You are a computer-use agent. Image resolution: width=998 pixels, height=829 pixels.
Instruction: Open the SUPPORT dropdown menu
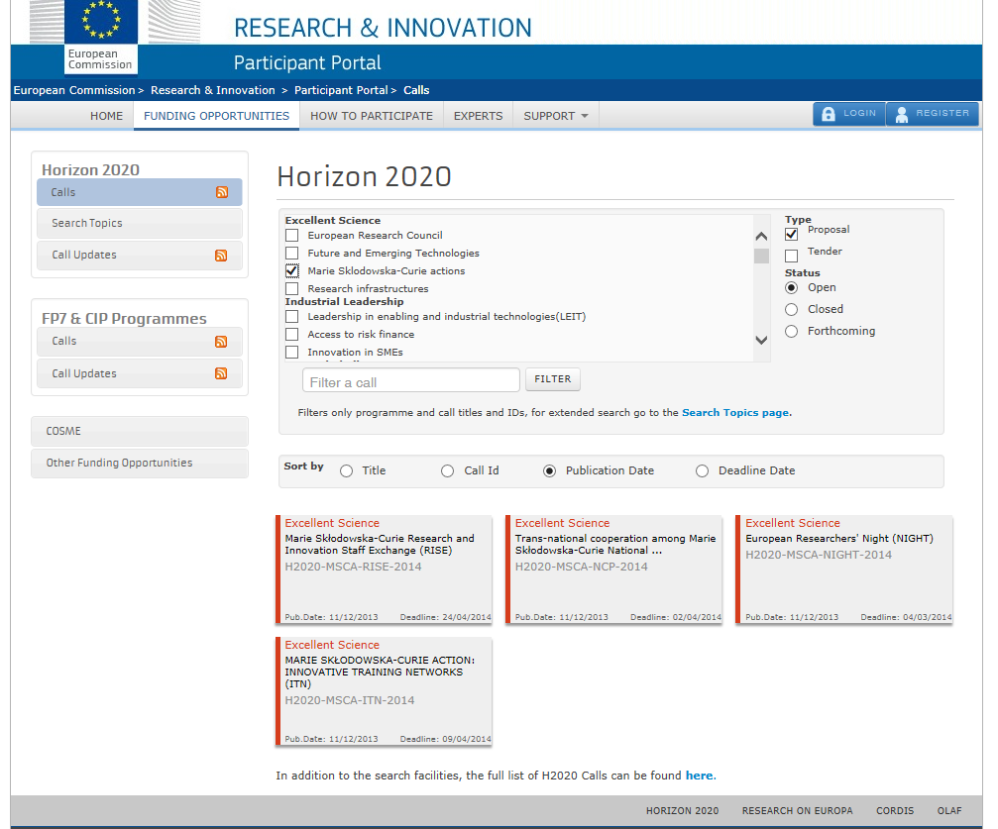[556, 116]
